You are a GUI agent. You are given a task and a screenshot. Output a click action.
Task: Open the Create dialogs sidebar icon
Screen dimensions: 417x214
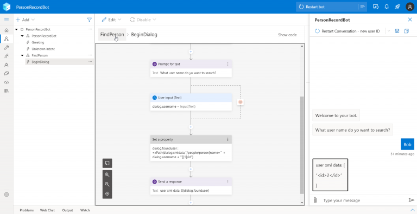[x=7, y=39]
